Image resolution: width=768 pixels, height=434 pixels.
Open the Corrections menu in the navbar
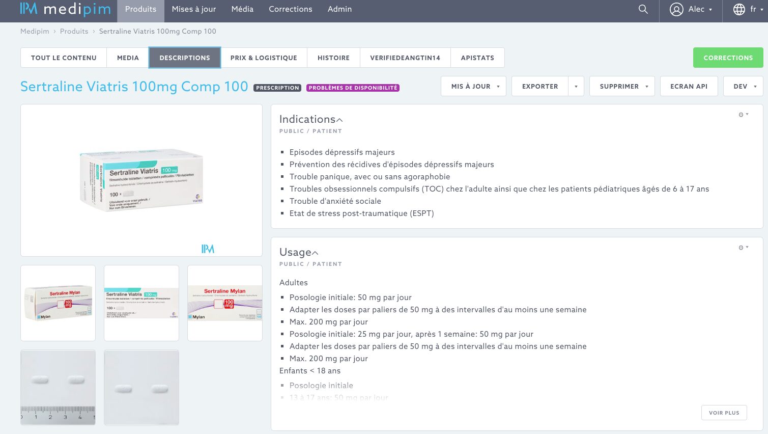(290, 9)
